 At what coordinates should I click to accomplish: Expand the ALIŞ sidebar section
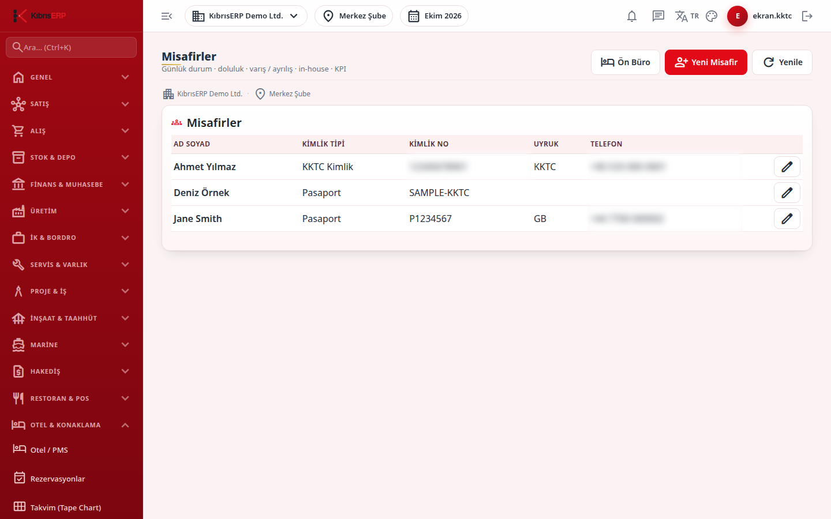click(72, 131)
